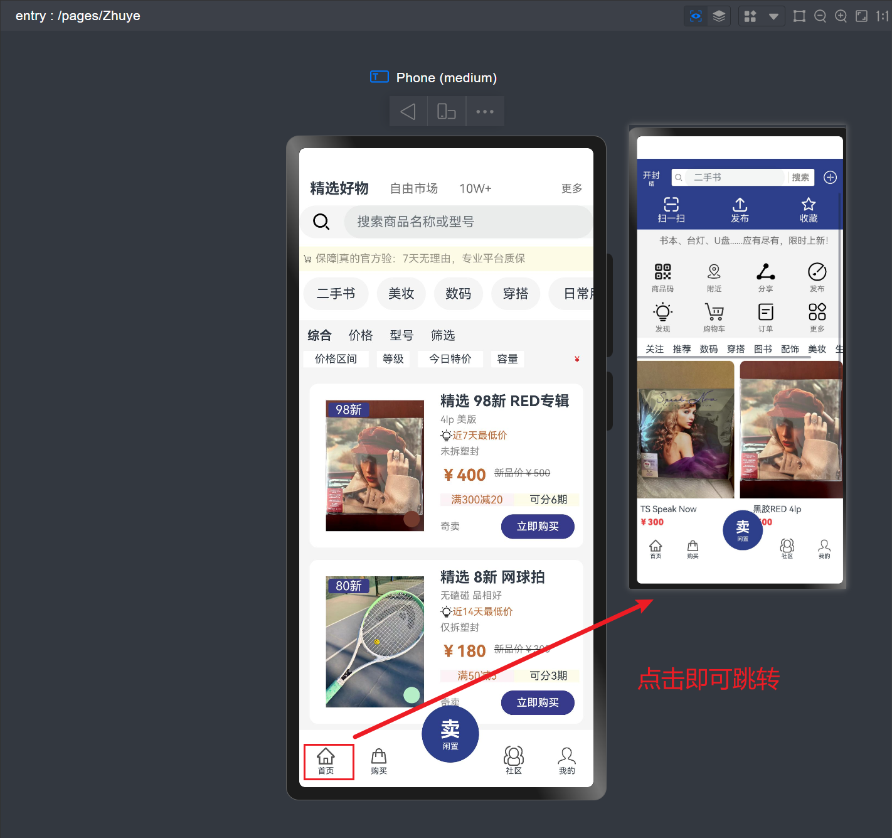Screen dimensions: 892x838
Task: Open the 更多 link in the header
Action: pos(571,188)
